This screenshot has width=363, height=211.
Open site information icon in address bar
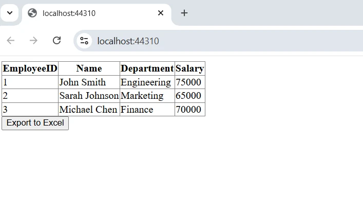pyautogui.click(x=84, y=41)
